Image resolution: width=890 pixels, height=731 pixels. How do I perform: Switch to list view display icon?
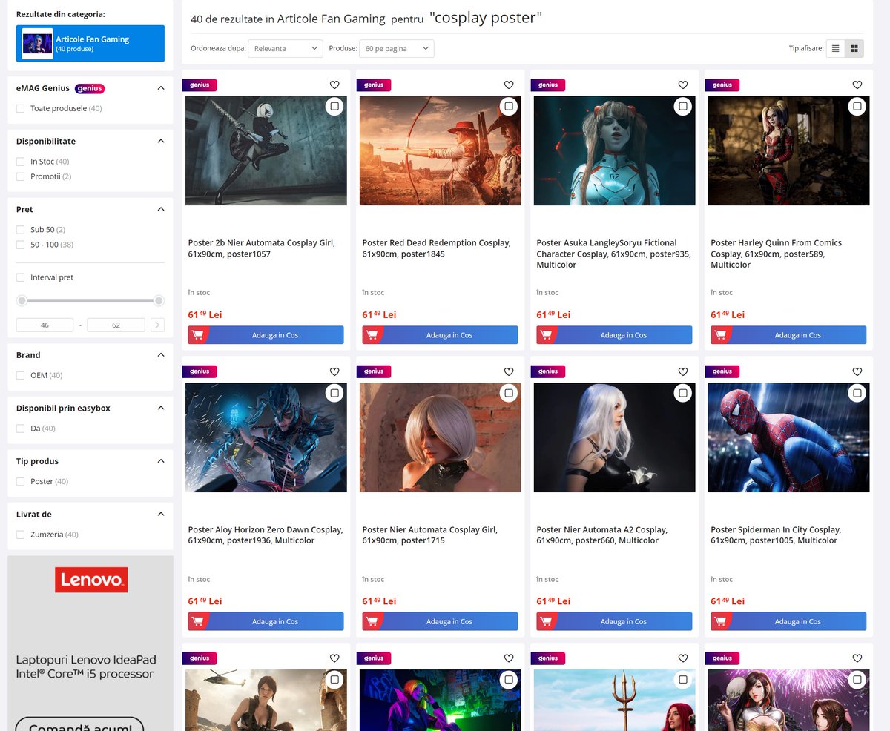[836, 48]
